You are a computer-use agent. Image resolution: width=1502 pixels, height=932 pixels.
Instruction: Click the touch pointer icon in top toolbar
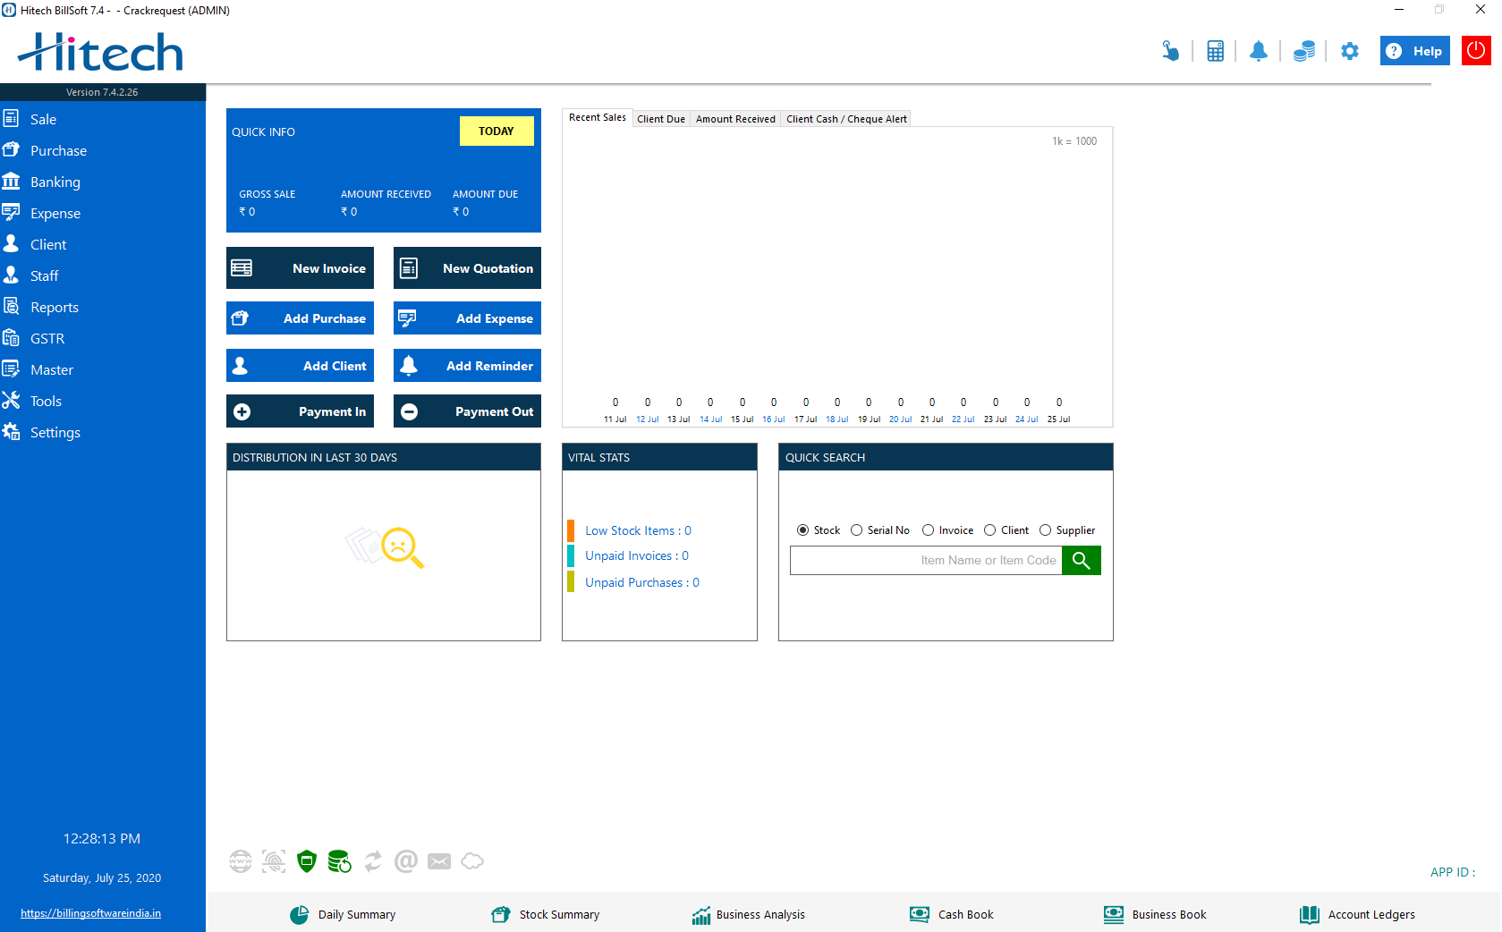coord(1170,51)
